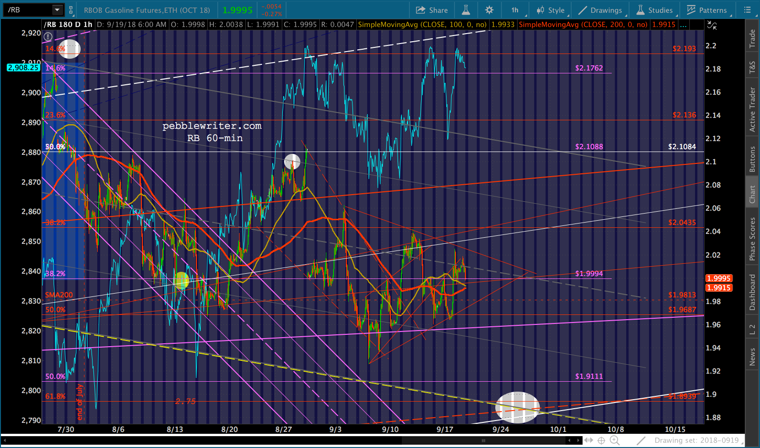This screenshot has height=448, width=760.
Task: Open the Active Trader side tab
Action: point(752,109)
